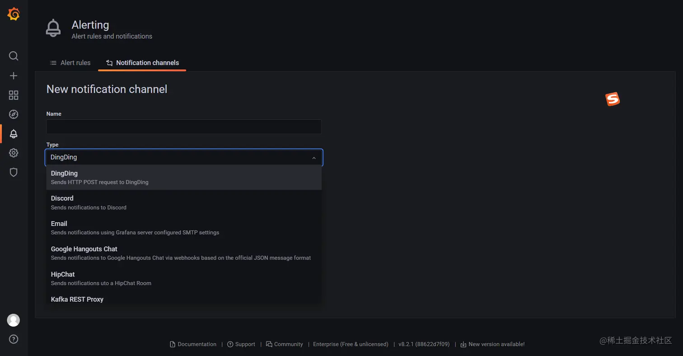Switch to the Alert rules tab
Image resolution: width=683 pixels, height=356 pixels.
70,63
